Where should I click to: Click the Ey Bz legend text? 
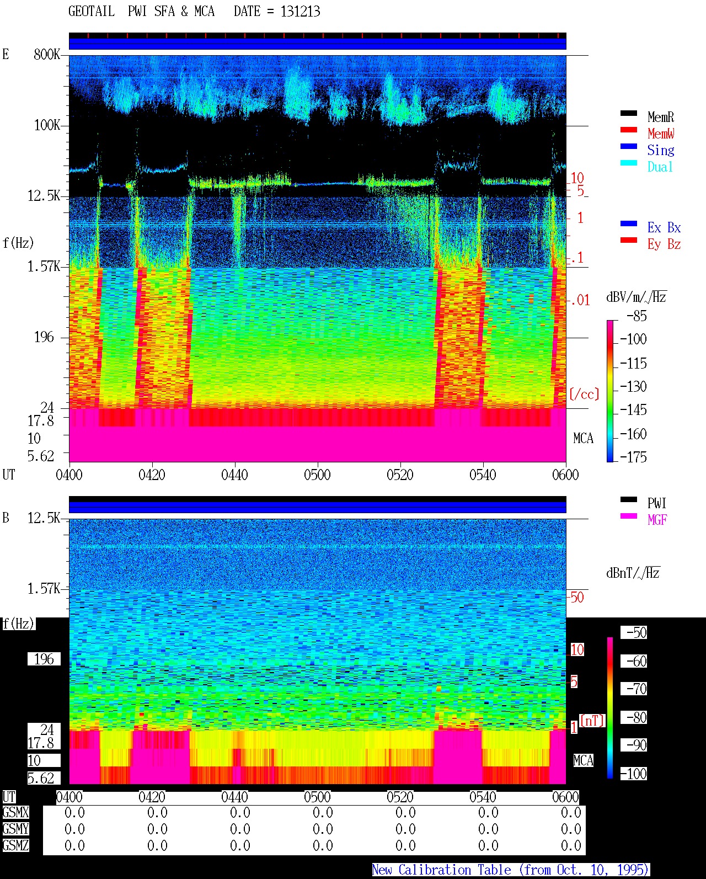tap(664, 244)
